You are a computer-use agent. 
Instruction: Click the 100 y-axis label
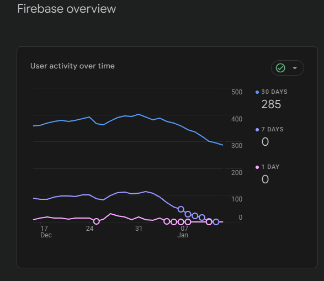[237, 199]
